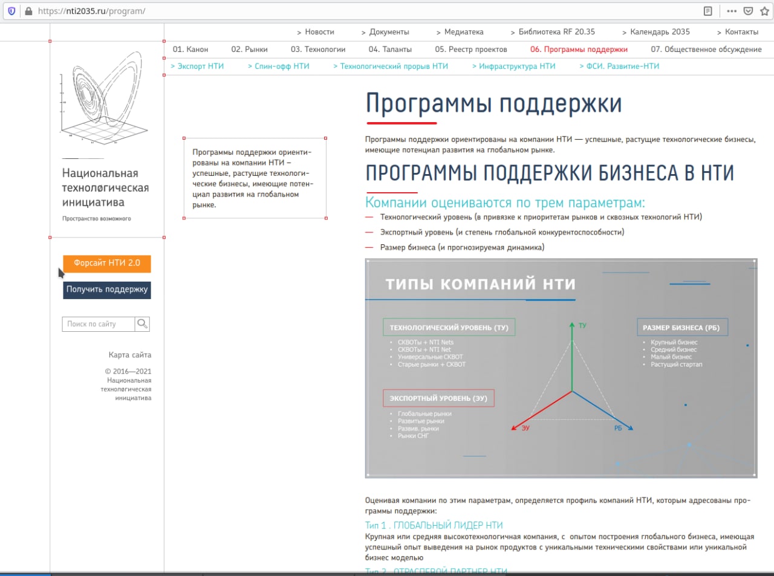Click the tracking protection shield icon
Image resolution: width=774 pixels, height=576 pixels.
[x=11, y=11]
